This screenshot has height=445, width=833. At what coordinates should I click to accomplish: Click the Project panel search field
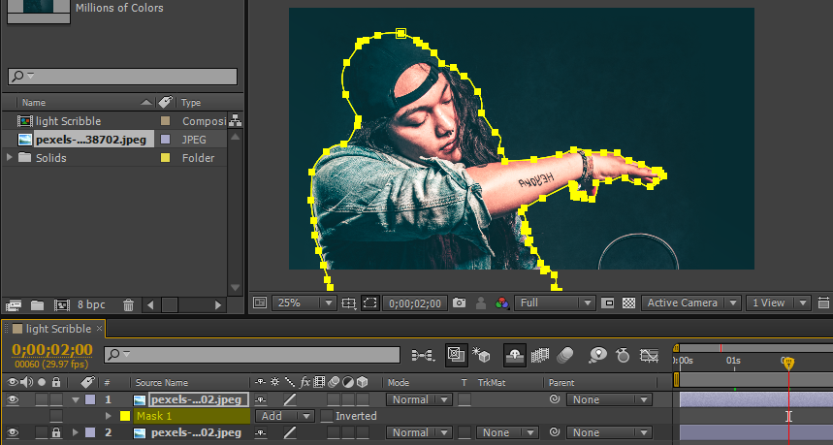(123, 77)
